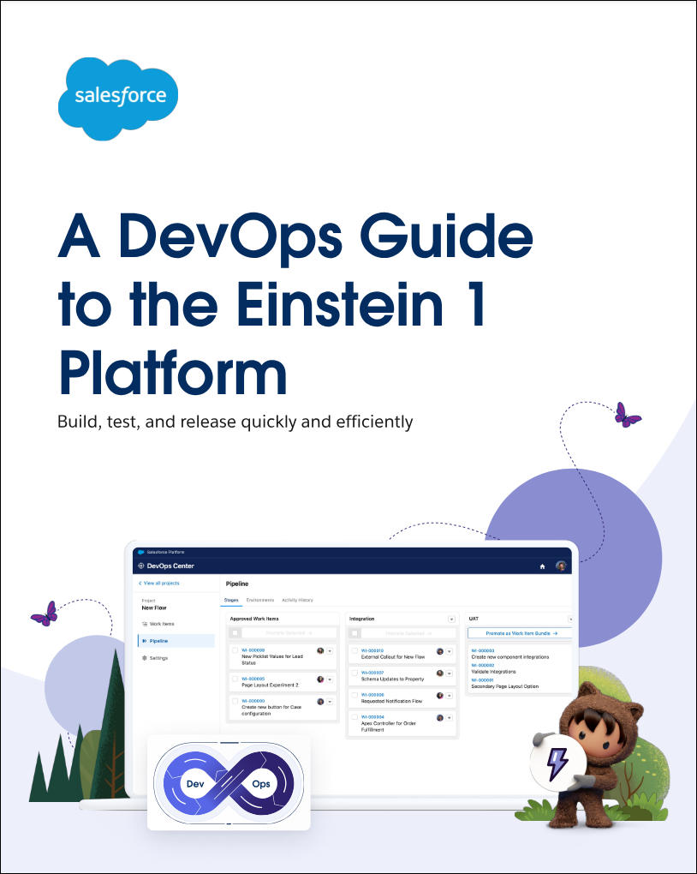Viewport: 697px width, 874px height.
Task: Click the Work Items sidebar icon
Action: click(144, 624)
